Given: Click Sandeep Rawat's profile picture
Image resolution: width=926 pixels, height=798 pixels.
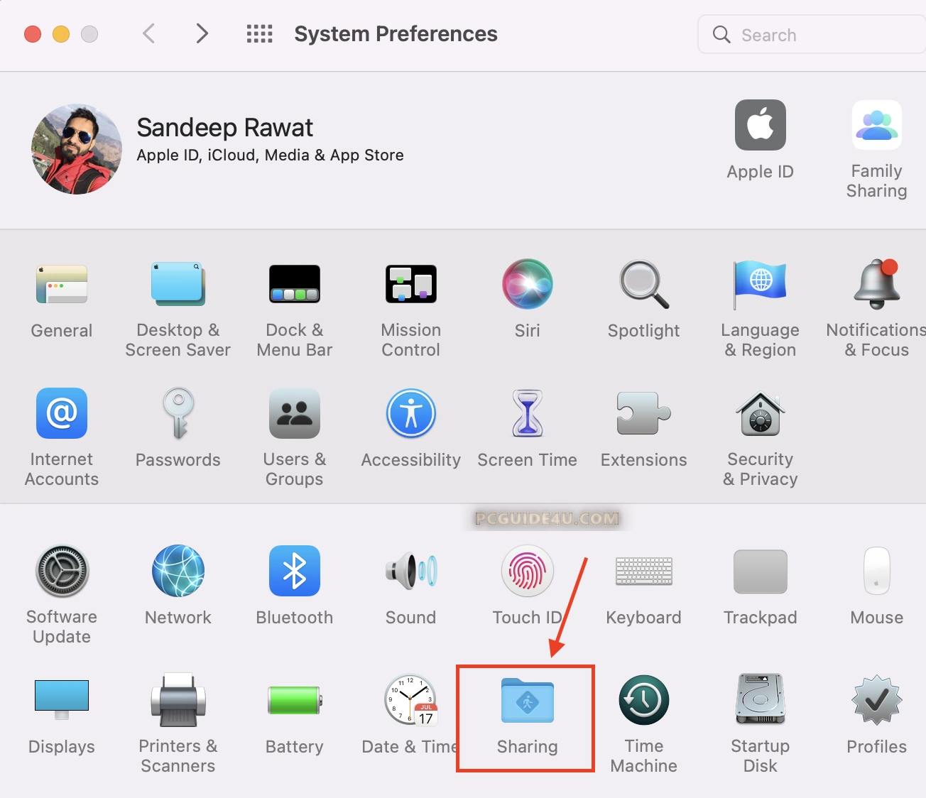Looking at the screenshot, I should tap(77, 150).
